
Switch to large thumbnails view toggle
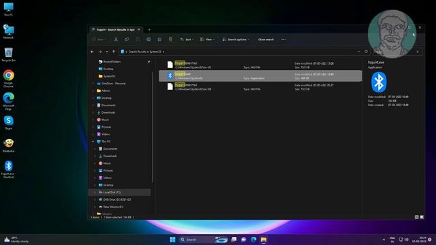point(422,217)
